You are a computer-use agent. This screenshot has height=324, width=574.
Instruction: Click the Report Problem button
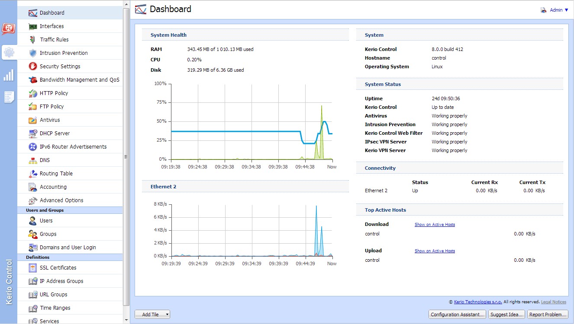point(548,314)
